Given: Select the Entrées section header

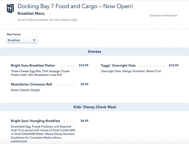Looking at the screenshot, I should 94,51.
